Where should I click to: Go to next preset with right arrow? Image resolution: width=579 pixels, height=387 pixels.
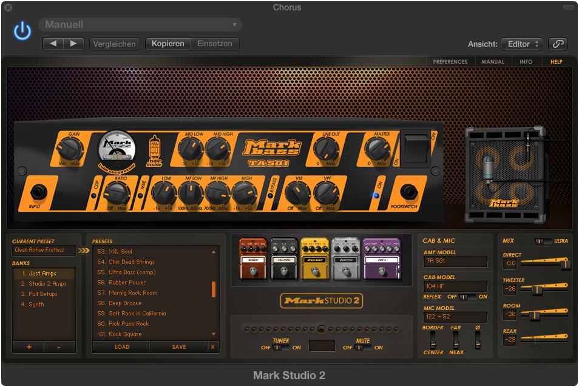click(x=73, y=44)
